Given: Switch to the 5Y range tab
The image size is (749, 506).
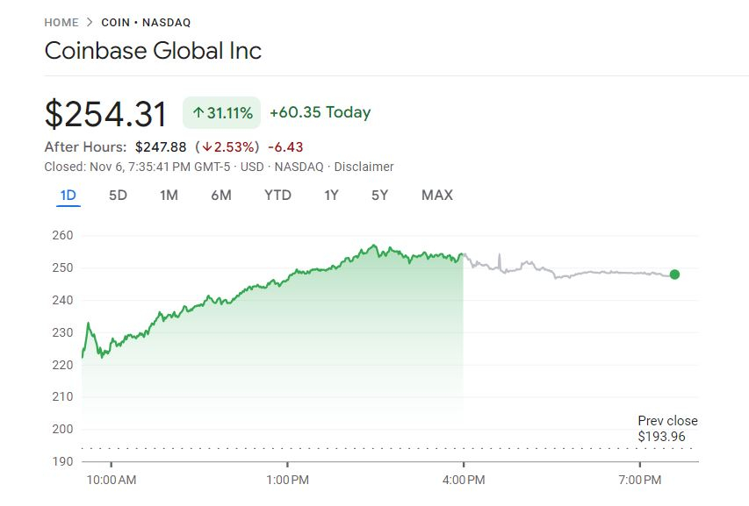Looking at the screenshot, I should point(379,195).
